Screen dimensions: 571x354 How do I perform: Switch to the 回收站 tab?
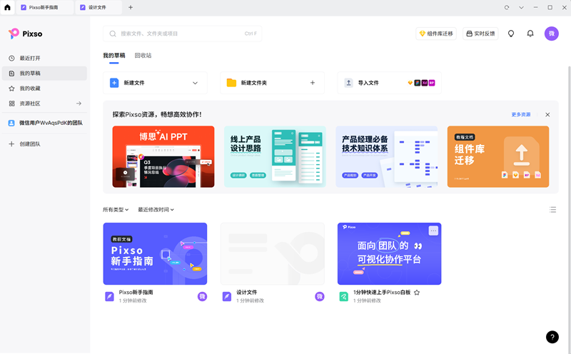pyautogui.click(x=143, y=56)
